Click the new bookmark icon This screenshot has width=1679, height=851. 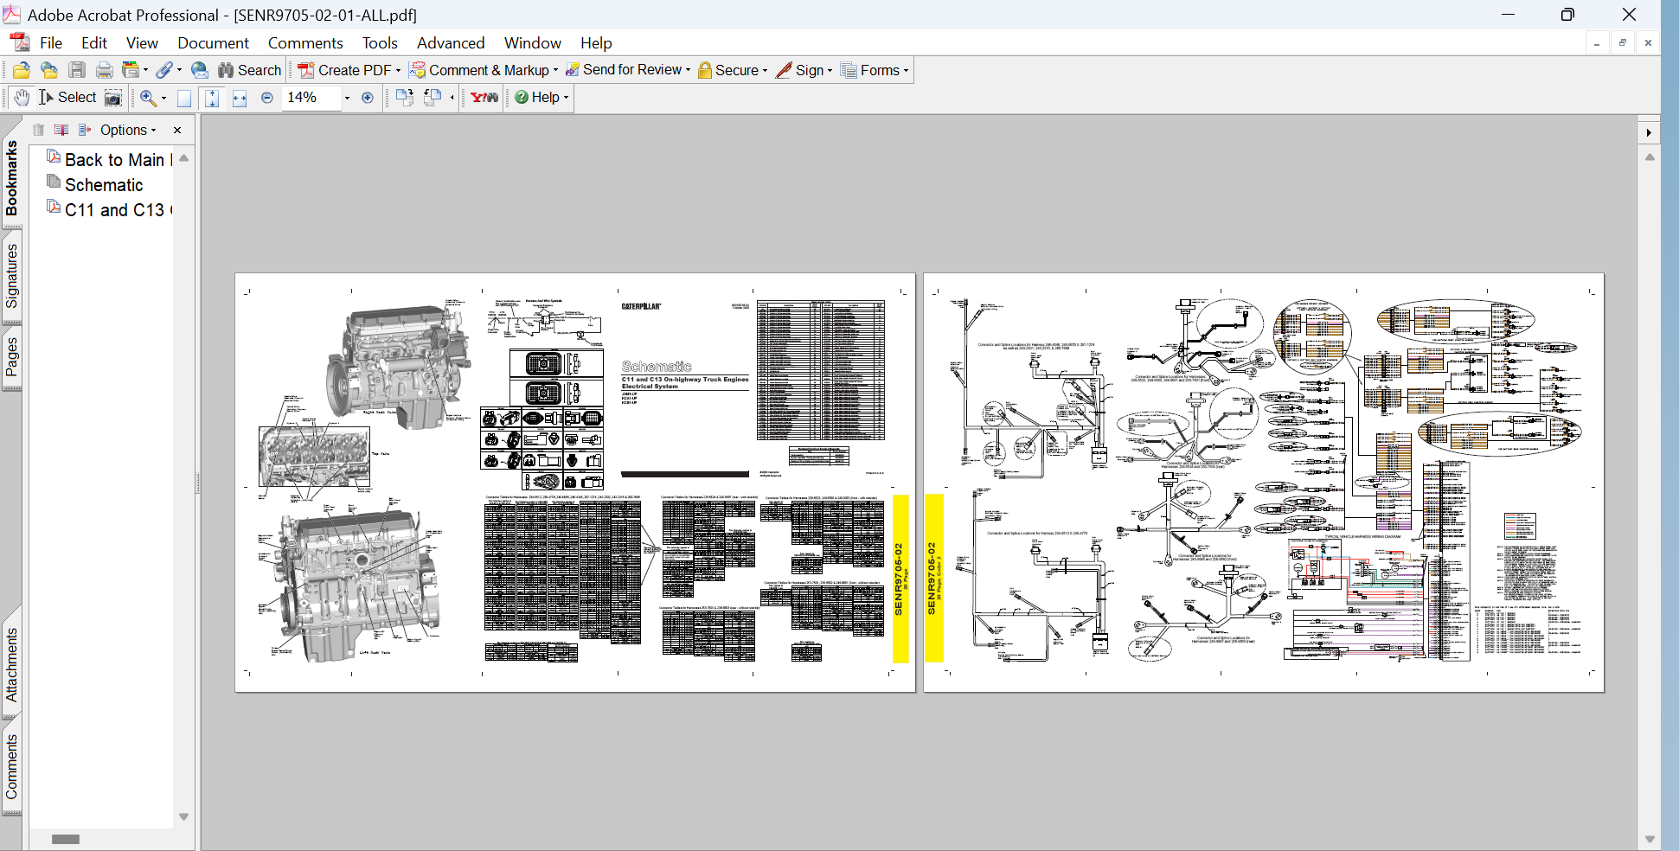coord(61,130)
